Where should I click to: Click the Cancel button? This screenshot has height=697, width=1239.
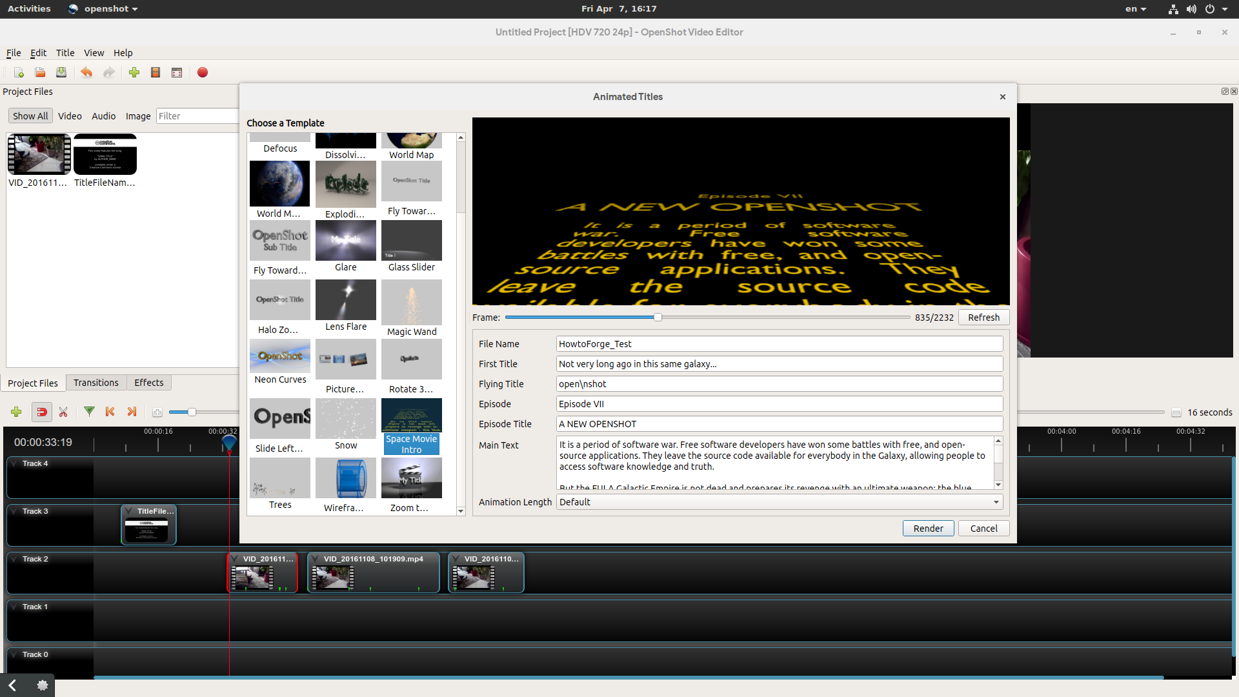coord(983,529)
